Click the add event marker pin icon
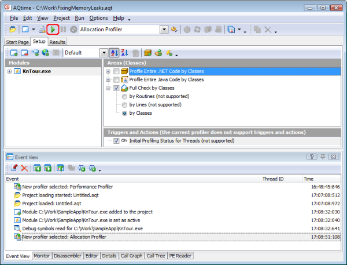 click(14, 168)
